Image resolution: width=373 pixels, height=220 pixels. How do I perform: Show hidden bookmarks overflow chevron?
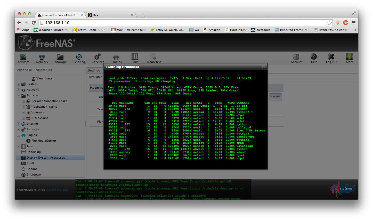click(355, 30)
